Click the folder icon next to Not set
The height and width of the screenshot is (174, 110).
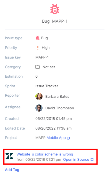click(38, 67)
